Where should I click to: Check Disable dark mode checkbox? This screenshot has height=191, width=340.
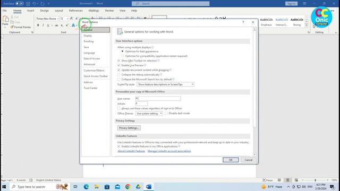pyautogui.click(x=166, y=113)
